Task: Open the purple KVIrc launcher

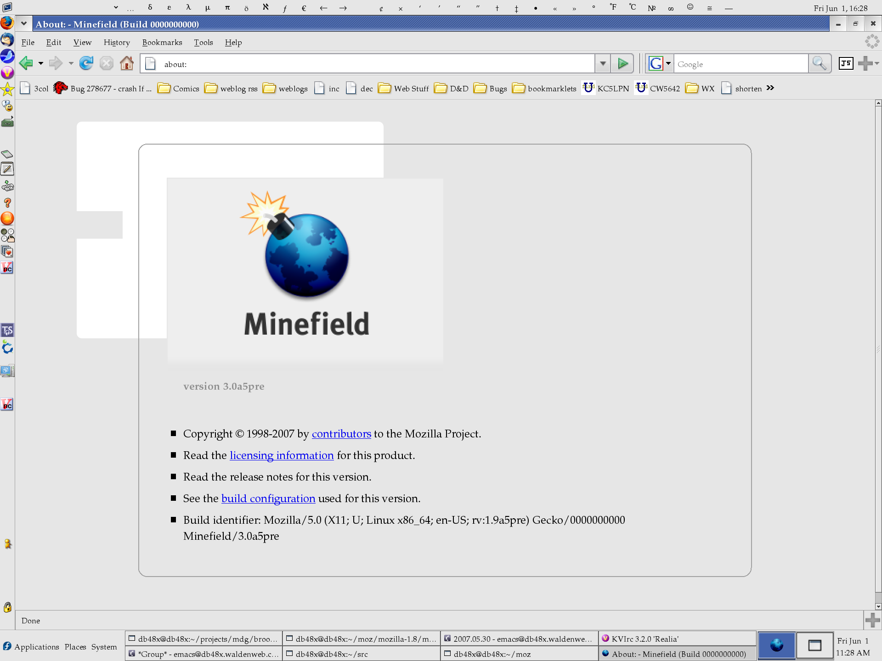Action: point(7,73)
